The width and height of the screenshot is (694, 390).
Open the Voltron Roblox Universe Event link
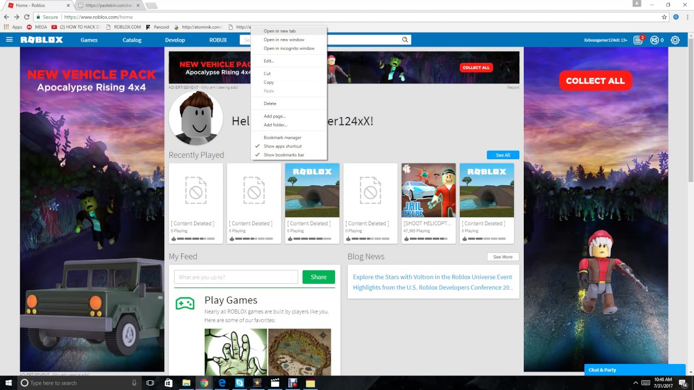[x=432, y=277]
